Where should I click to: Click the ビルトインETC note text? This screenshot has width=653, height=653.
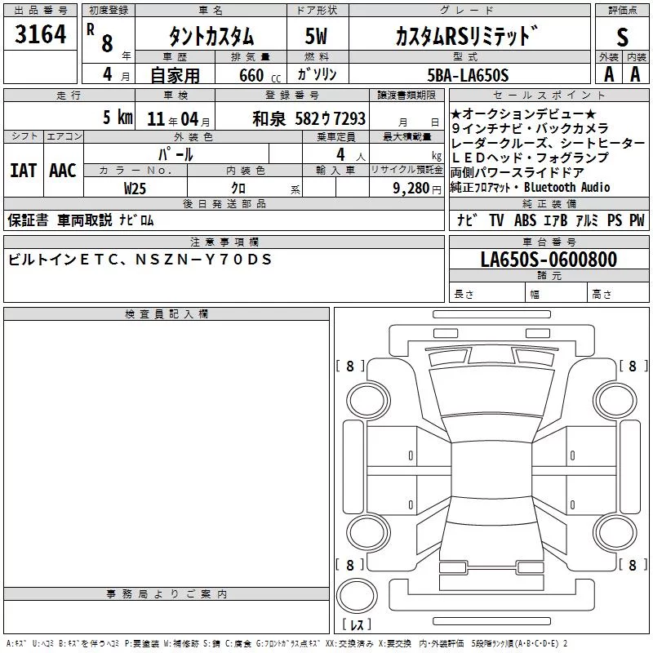(x=140, y=260)
